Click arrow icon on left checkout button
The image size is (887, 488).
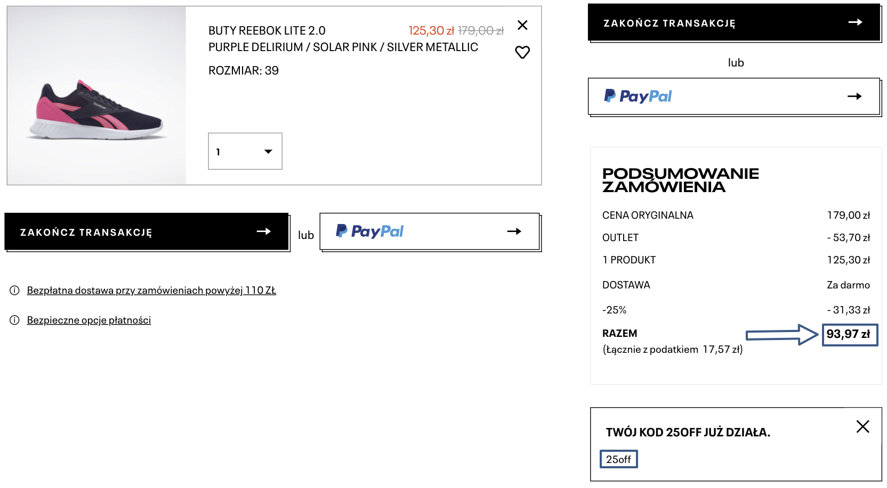pos(264,231)
